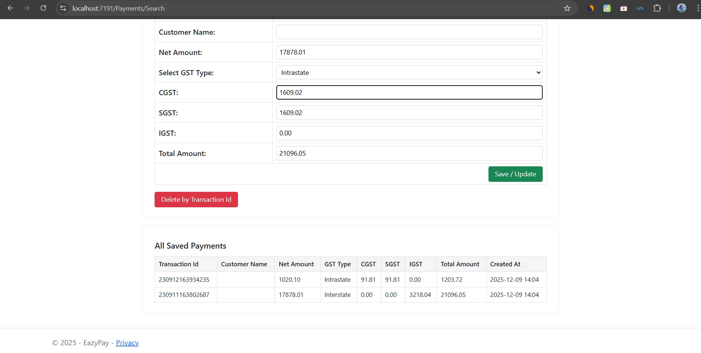Open the Select GST Type dropdown
Screen dimensions: 701x353
(x=409, y=73)
